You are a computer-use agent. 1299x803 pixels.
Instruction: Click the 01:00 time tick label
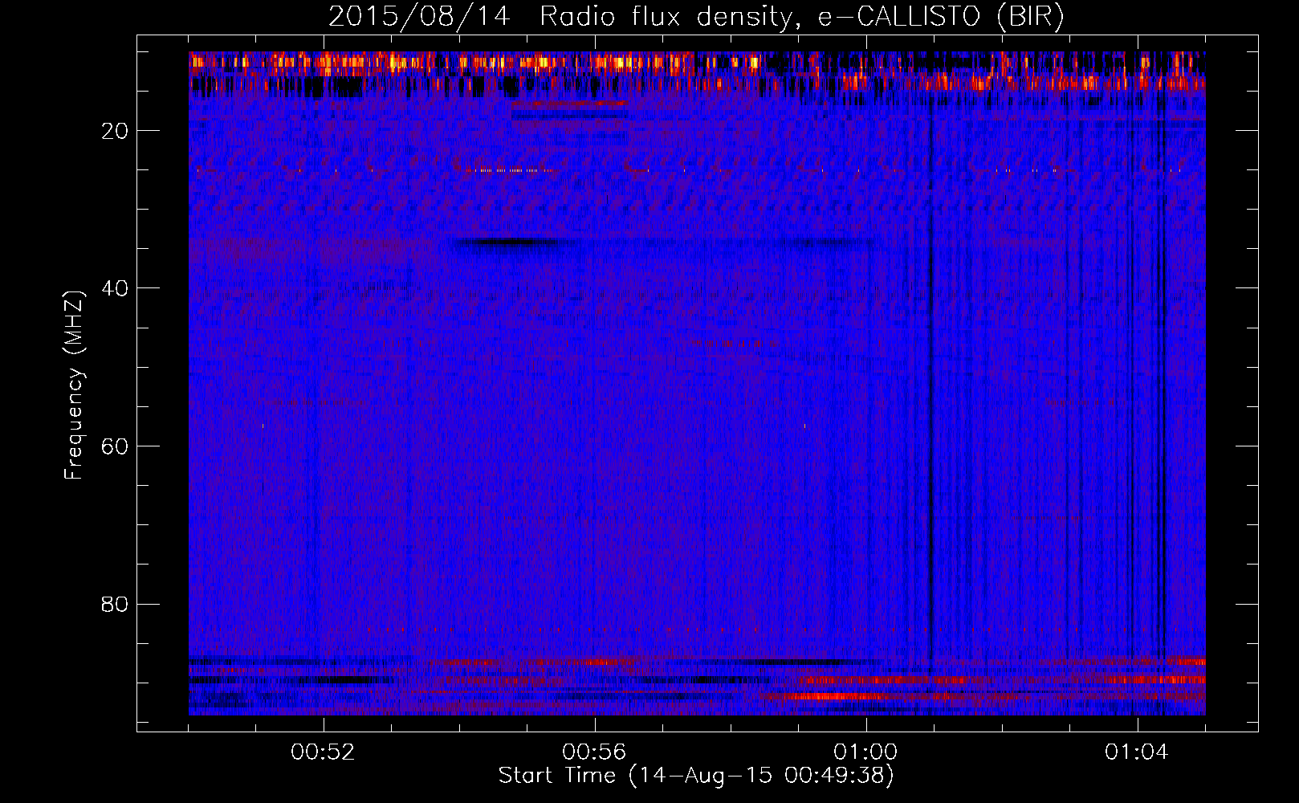(x=865, y=752)
